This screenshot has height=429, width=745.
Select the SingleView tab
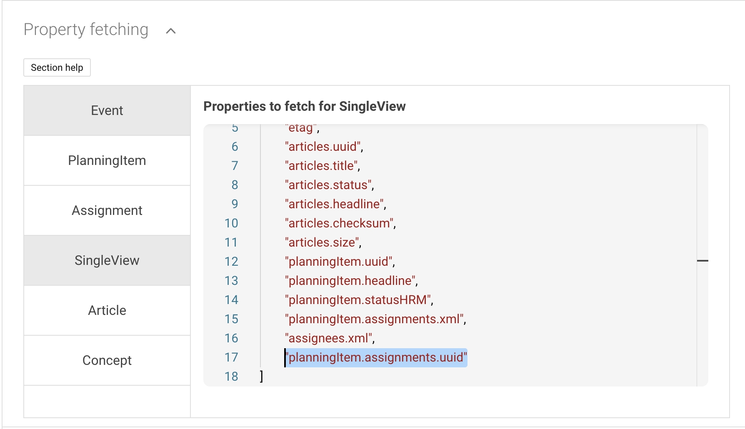[107, 260]
